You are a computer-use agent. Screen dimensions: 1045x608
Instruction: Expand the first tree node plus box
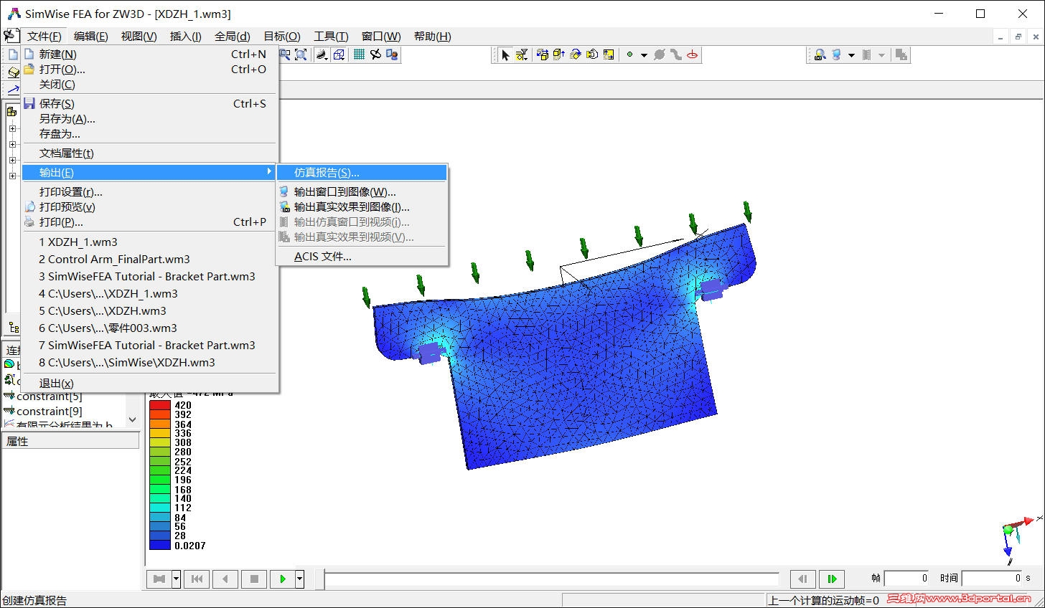click(x=12, y=129)
